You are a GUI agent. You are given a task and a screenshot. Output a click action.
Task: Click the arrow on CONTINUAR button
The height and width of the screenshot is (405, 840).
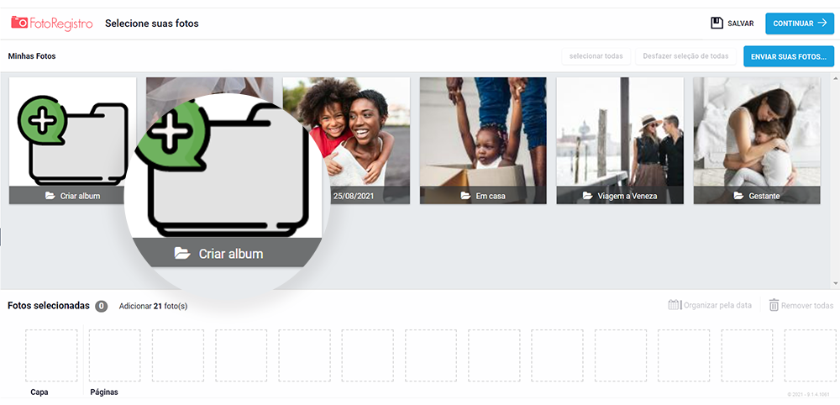pyautogui.click(x=822, y=23)
